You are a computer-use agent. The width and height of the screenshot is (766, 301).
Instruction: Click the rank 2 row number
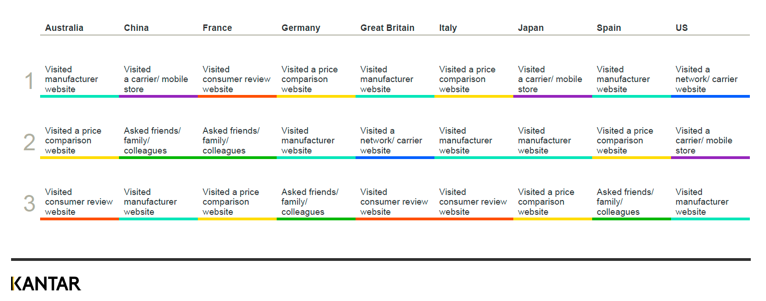pyautogui.click(x=29, y=142)
